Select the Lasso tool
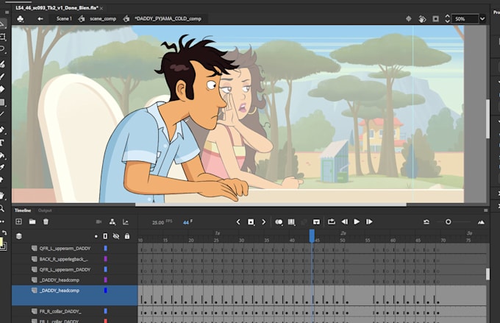The height and width of the screenshot is (323, 500). coord(2,49)
